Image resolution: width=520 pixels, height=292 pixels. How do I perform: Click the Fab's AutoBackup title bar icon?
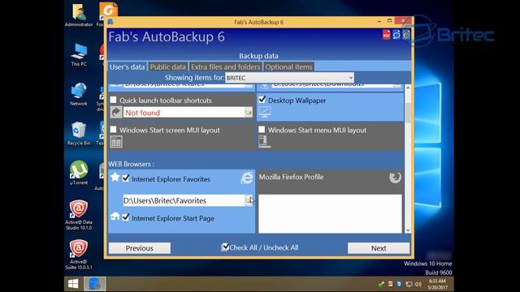pos(110,22)
